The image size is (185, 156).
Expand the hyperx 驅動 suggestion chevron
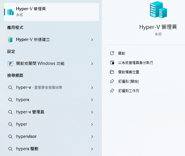click(x=92, y=149)
